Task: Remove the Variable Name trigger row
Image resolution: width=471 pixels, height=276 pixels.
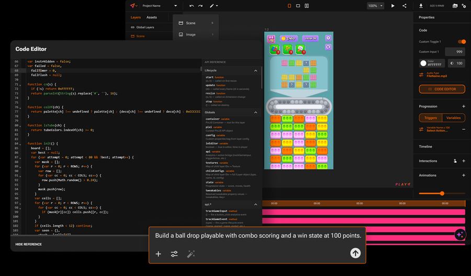Action: 464,129
